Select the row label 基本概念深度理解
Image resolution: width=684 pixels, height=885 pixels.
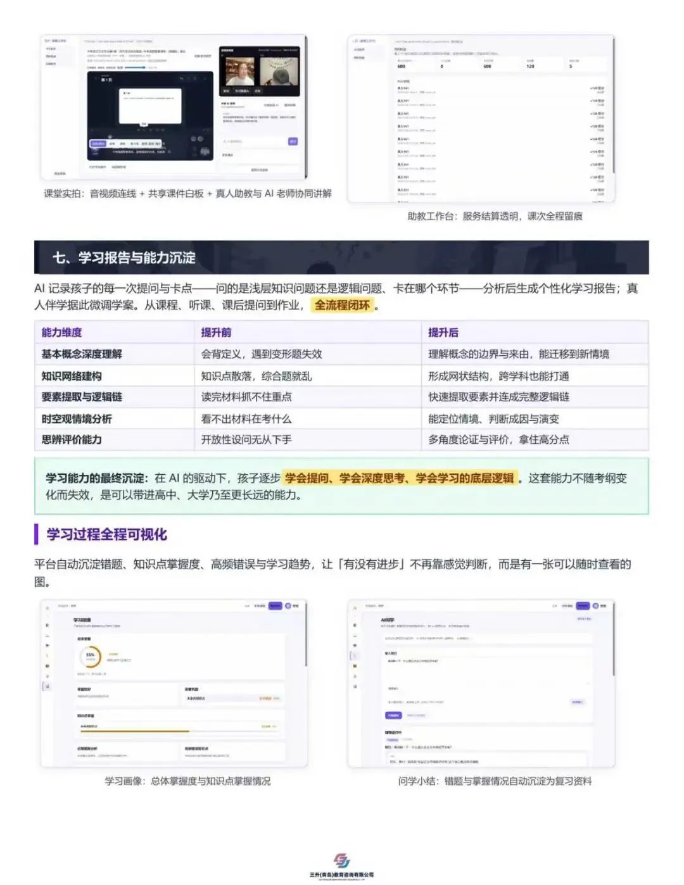pyautogui.click(x=82, y=354)
